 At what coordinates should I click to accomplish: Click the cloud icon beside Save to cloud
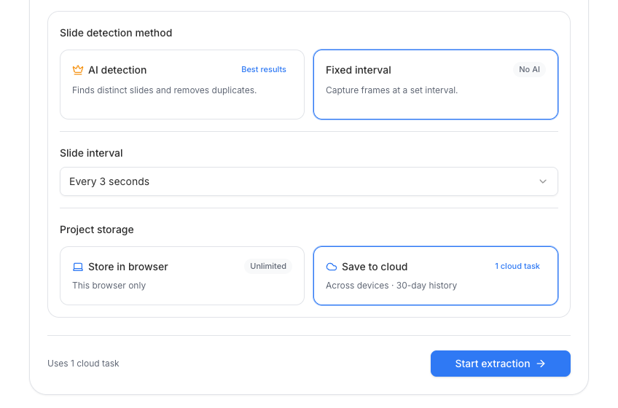point(332,267)
